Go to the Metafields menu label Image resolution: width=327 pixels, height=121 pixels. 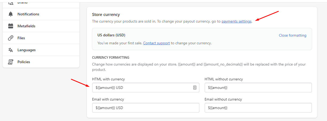pyautogui.click(x=26, y=26)
